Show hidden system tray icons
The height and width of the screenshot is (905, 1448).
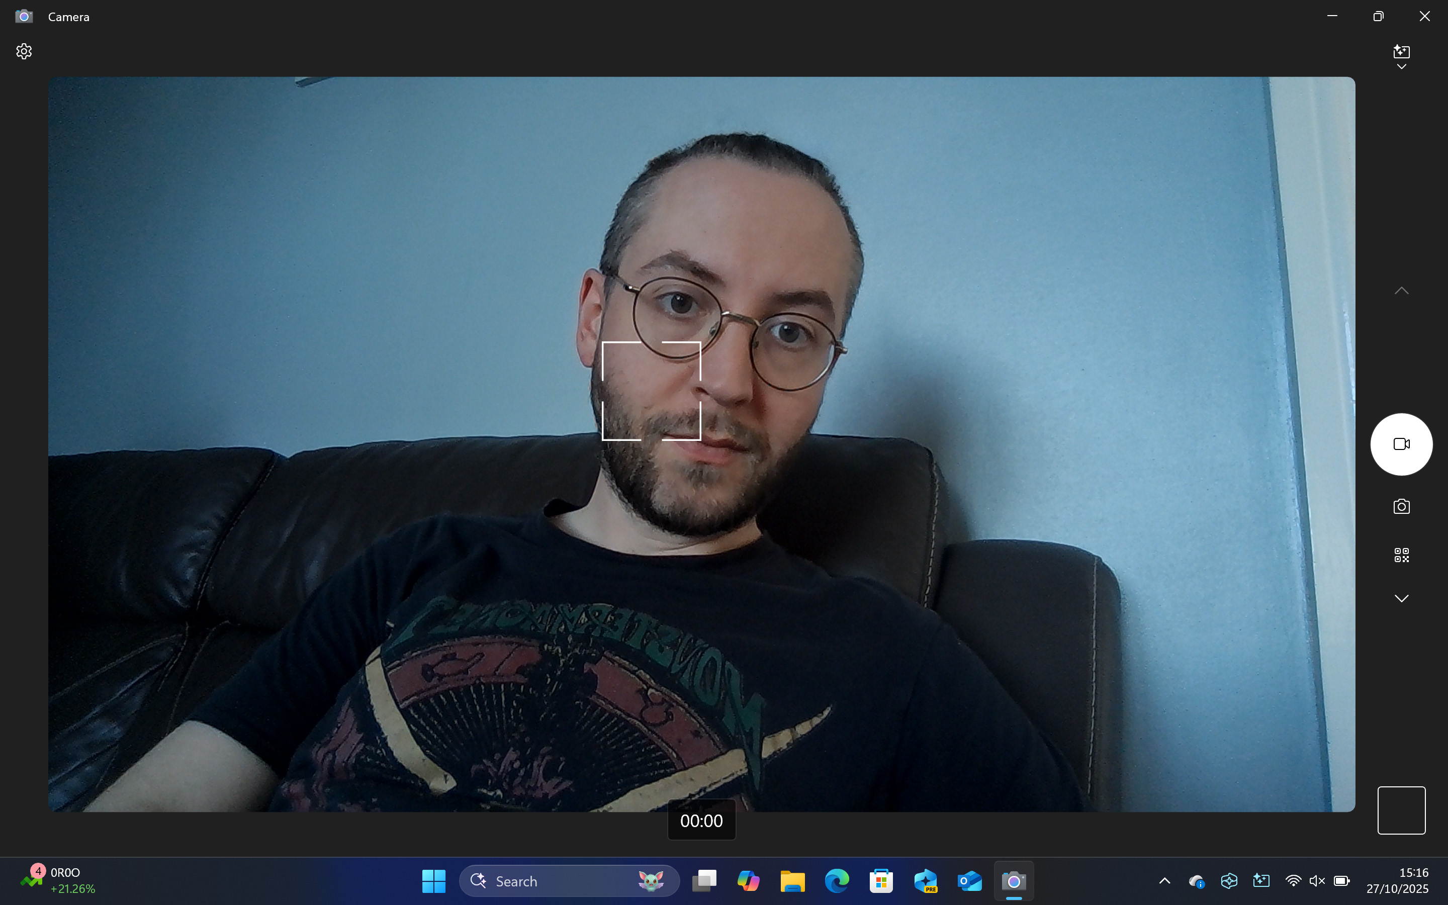pyautogui.click(x=1164, y=881)
